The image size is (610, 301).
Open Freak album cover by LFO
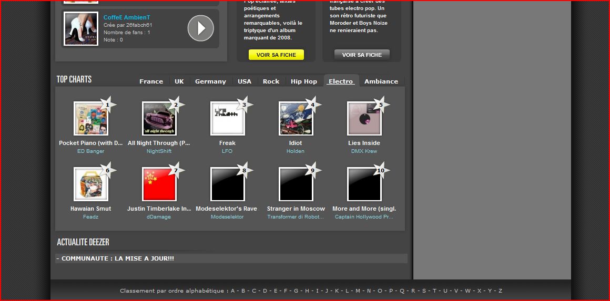pyautogui.click(x=228, y=119)
